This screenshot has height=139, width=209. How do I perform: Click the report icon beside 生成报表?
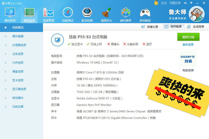[189, 27]
